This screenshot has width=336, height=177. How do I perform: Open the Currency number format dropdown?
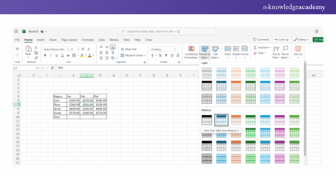pyautogui.click(x=163, y=49)
